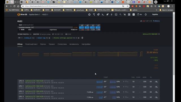Reload the page in Chrome
181x102 pixels.
coord(14,6)
